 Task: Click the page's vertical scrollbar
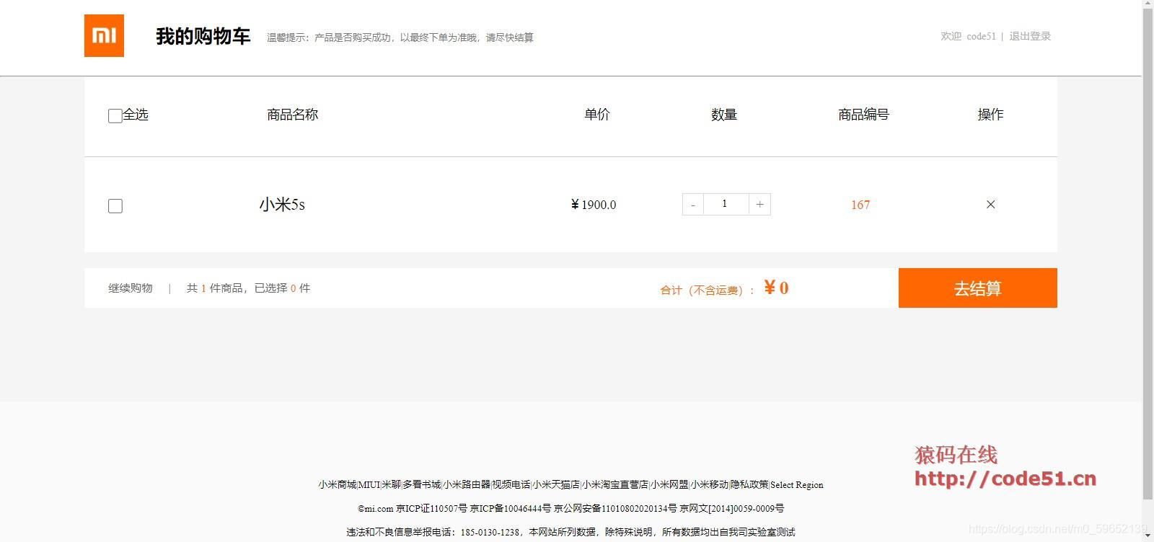pos(1148,252)
